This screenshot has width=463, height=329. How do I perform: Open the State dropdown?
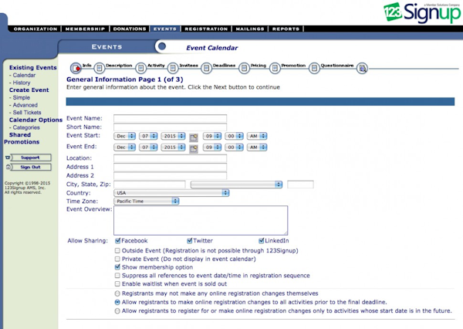coord(237,185)
